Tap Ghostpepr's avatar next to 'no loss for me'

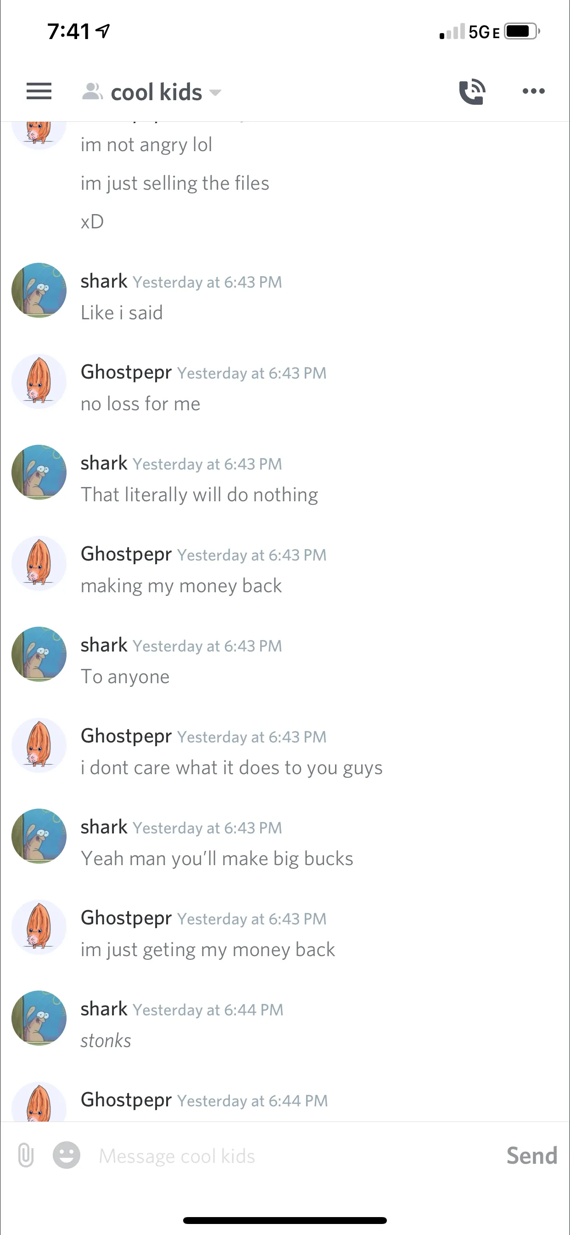(39, 381)
